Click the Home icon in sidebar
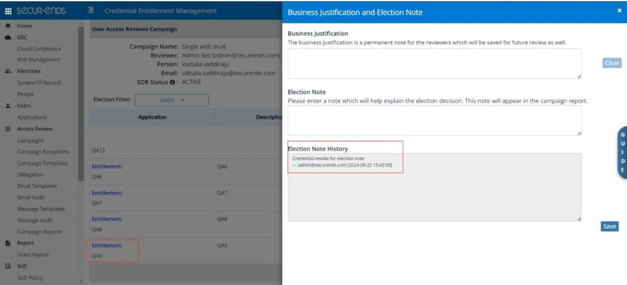Image resolution: width=627 pixels, height=285 pixels. 7,26
